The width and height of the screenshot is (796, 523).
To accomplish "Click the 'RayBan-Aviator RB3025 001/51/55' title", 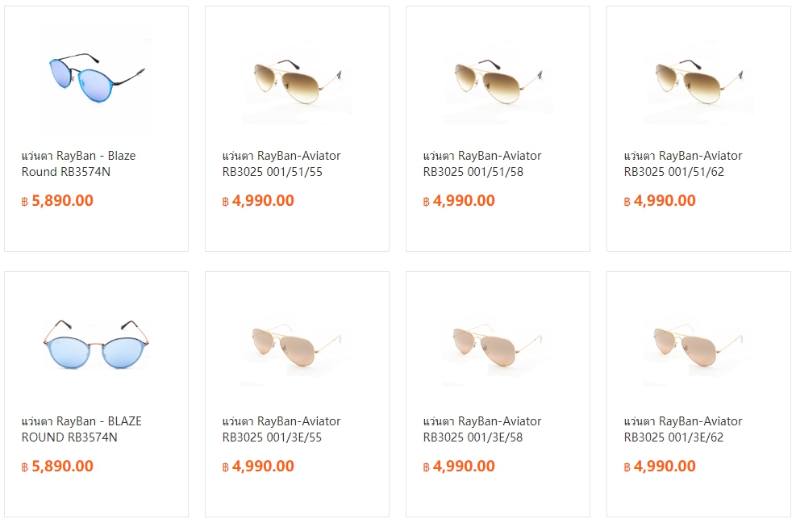I will [281, 164].
